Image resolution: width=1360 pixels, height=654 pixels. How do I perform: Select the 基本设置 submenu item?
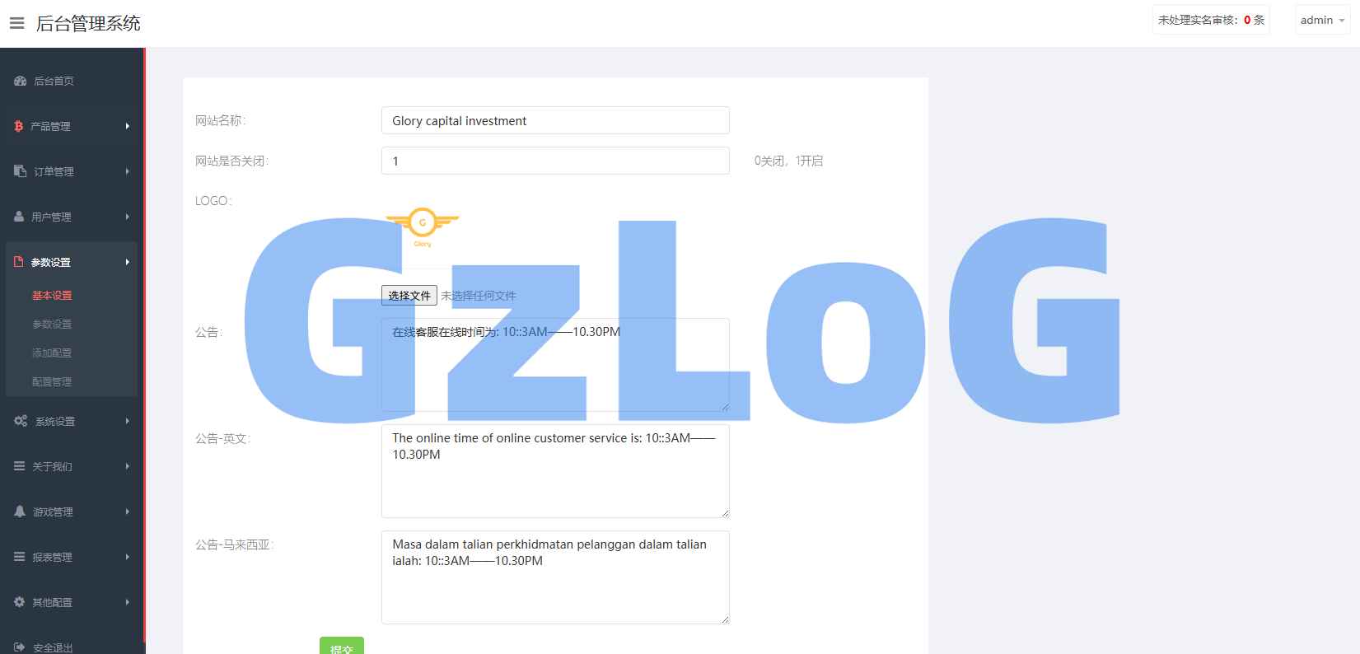point(52,296)
